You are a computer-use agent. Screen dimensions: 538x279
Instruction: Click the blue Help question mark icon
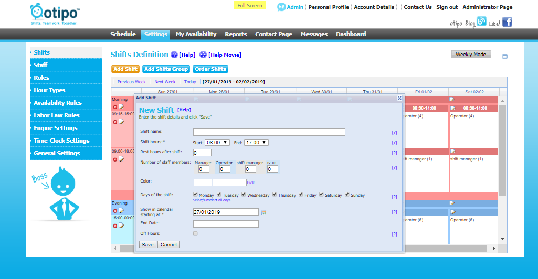point(174,55)
